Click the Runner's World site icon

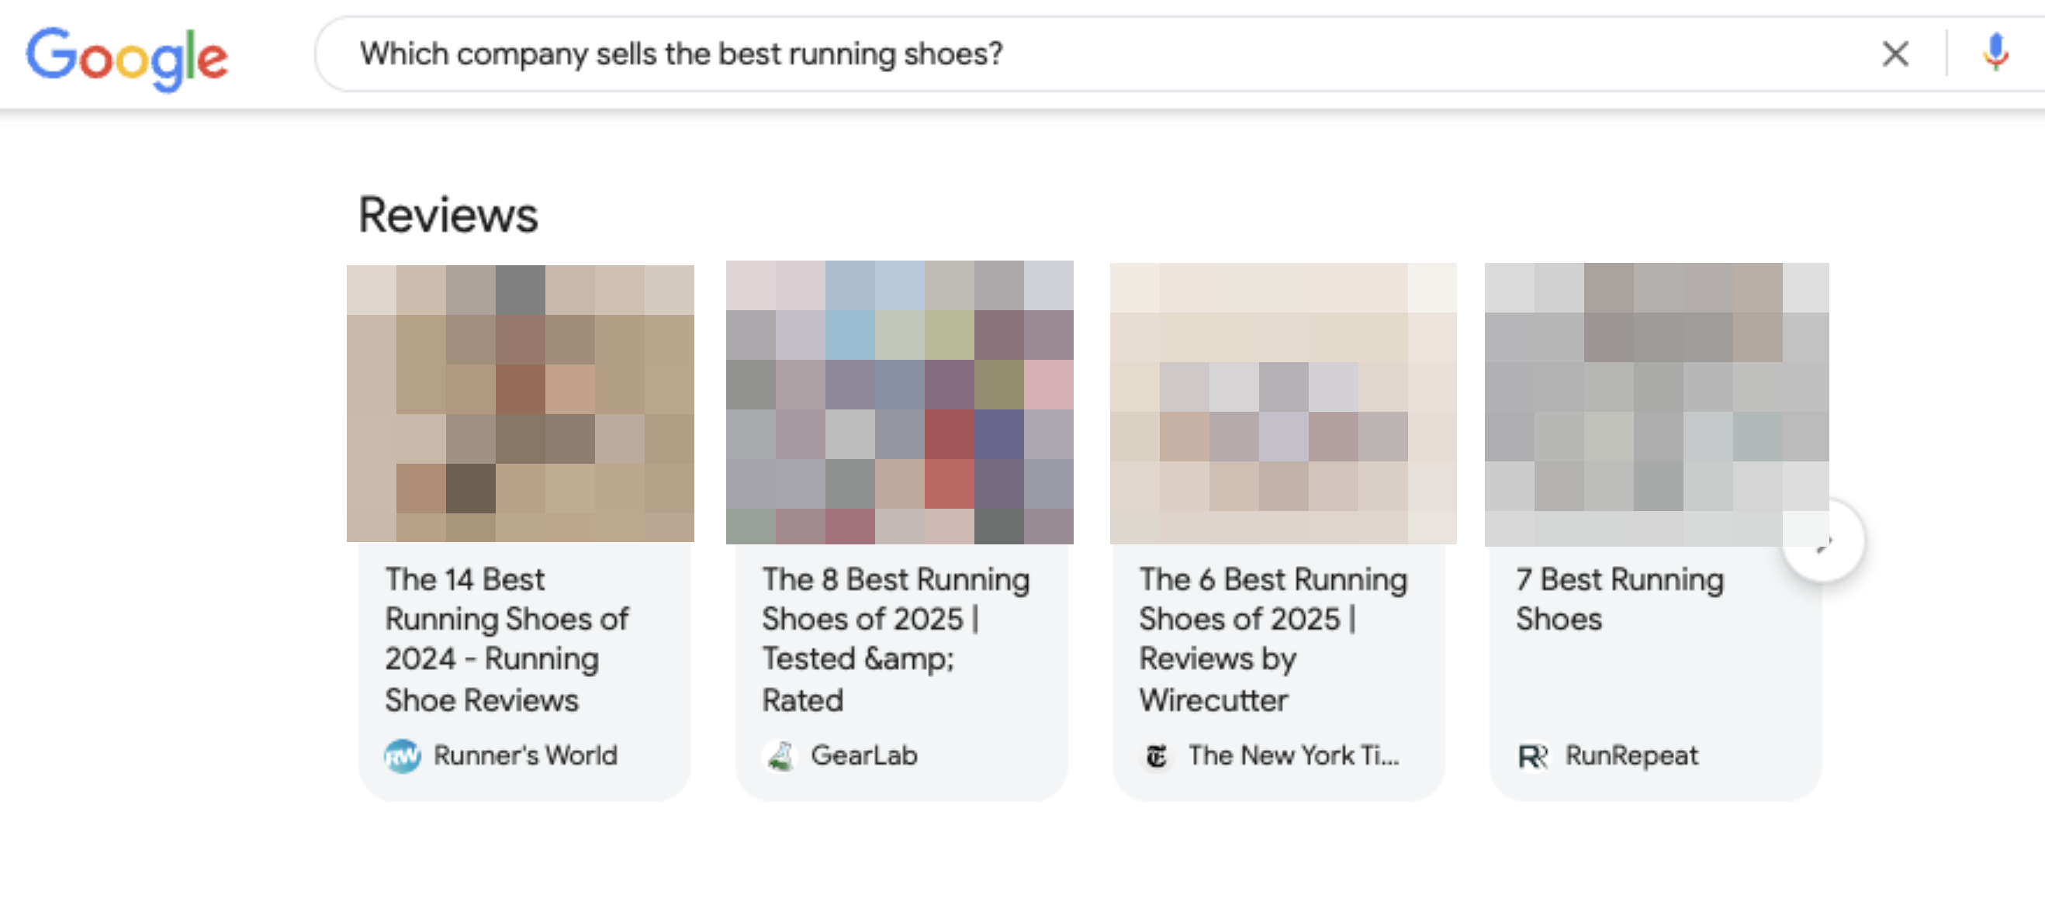[403, 756]
